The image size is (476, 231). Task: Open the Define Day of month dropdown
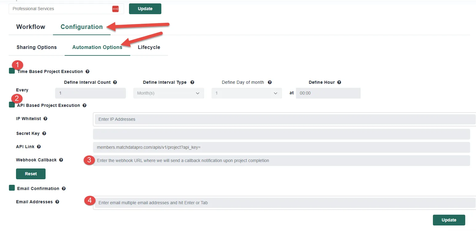click(x=246, y=93)
